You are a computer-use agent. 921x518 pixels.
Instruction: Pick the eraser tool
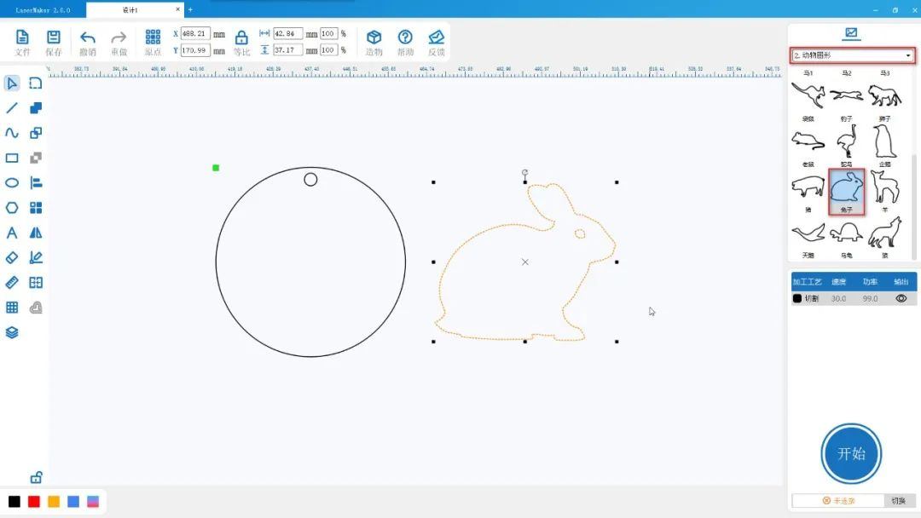pos(12,257)
